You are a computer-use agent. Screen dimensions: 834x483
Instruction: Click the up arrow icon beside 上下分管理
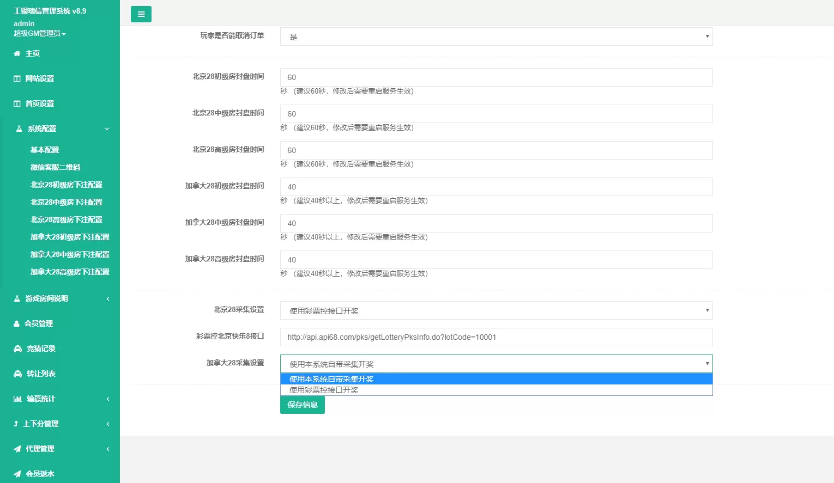(16, 424)
